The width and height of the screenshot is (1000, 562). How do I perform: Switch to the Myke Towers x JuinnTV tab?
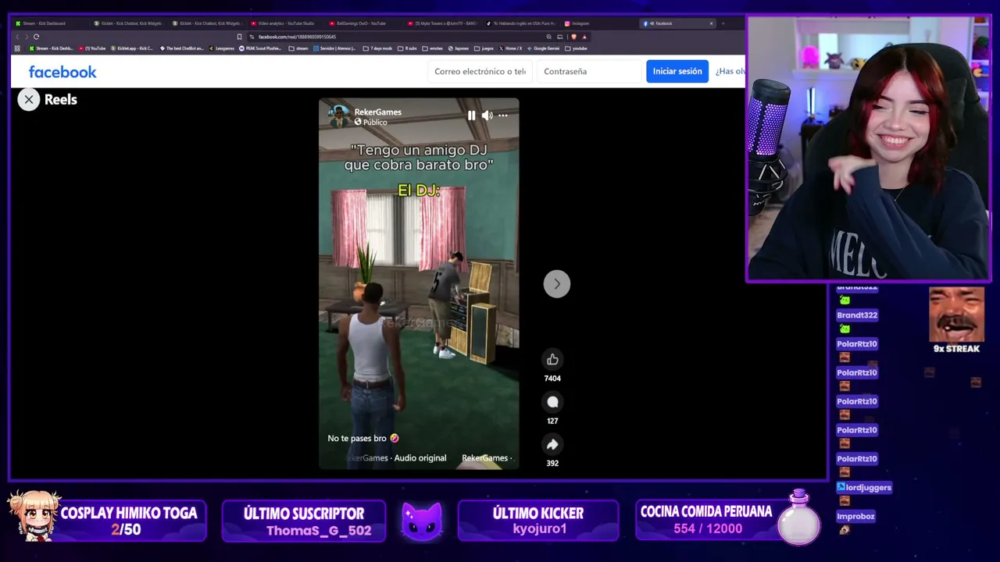[441, 23]
